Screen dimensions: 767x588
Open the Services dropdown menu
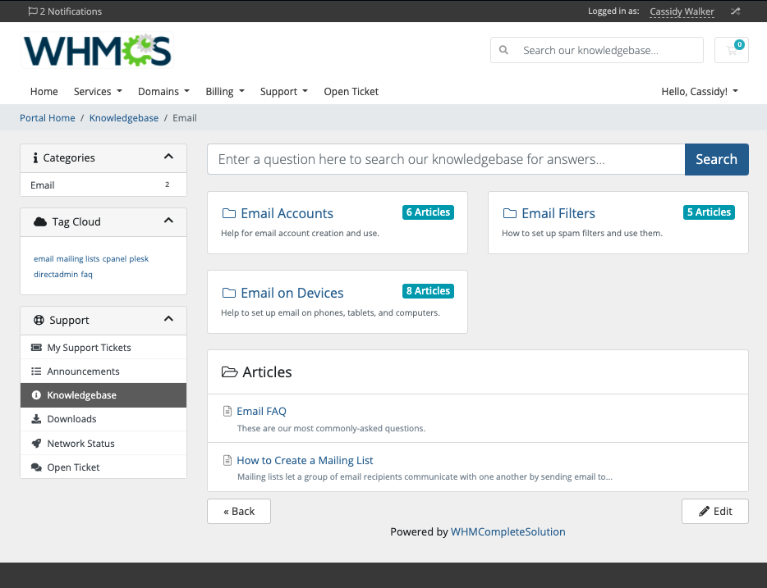pyautogui.click(x=98, y=91)
